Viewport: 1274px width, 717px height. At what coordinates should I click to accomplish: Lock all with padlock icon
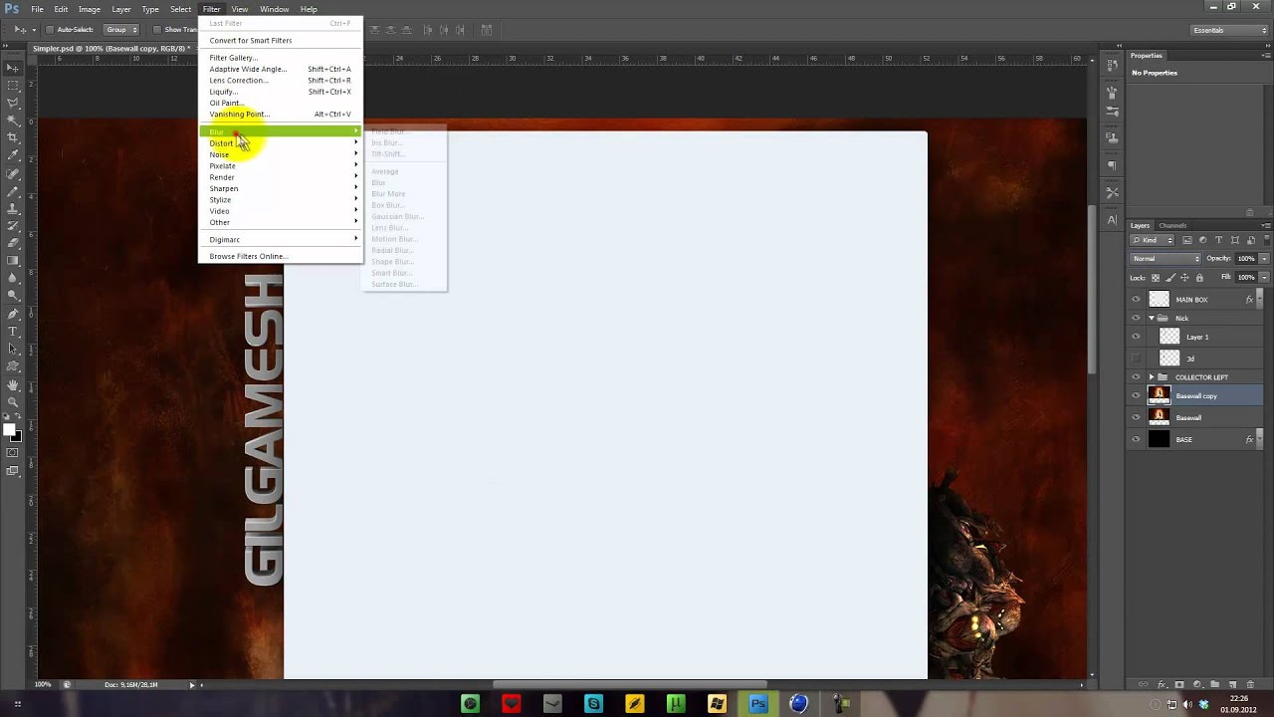point(1199,278)
